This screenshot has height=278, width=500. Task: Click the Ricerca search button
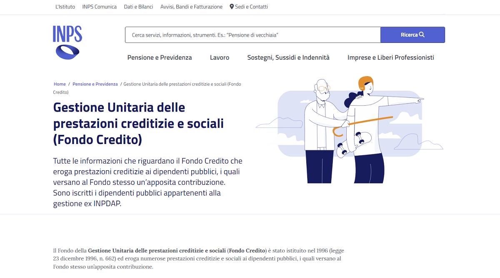click(412, 35)
